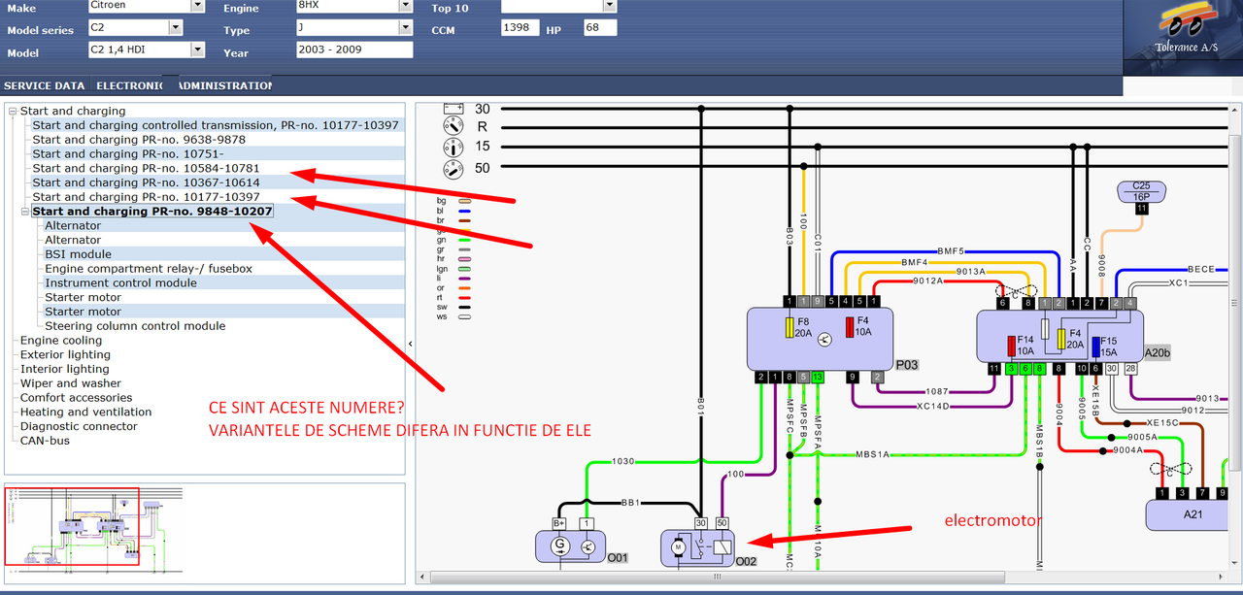The height and width of the screenshot is (595, 1243).
Task: Click the A21 module component
Action: point(1193,514)
